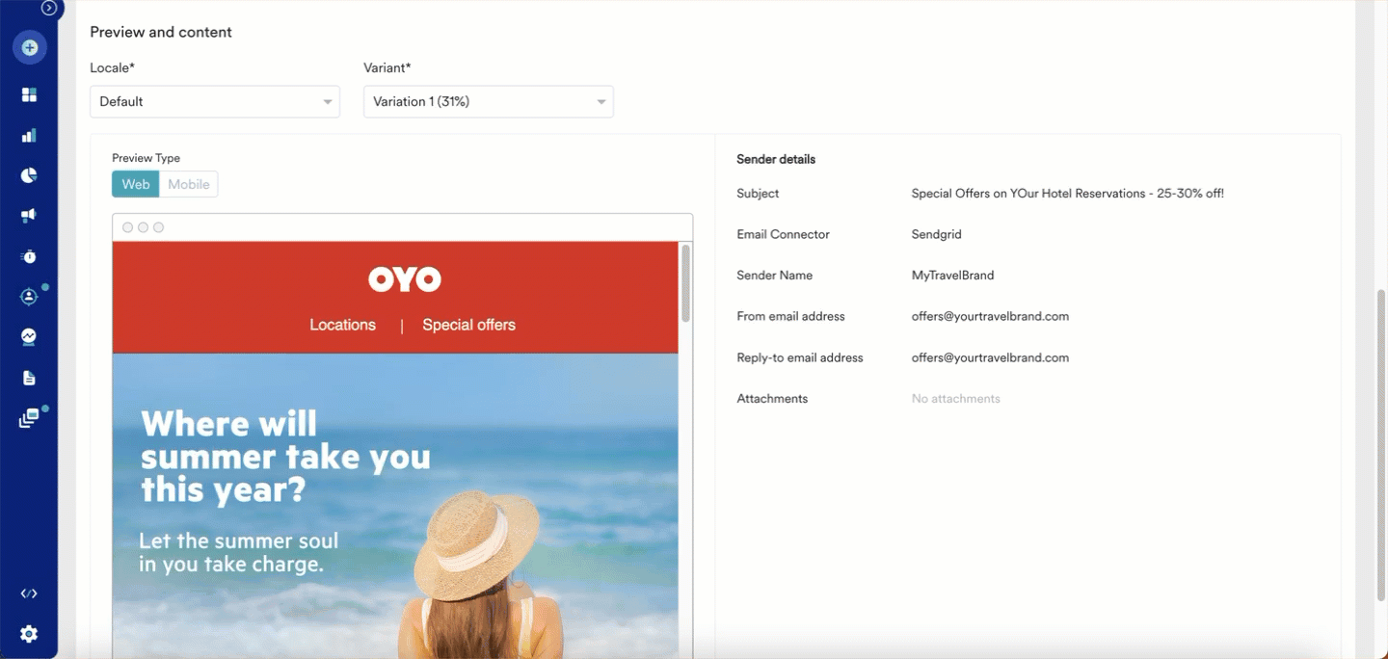Change variant from Variation 1 (31%)
1388x659 pixels.
coord(488,101)
